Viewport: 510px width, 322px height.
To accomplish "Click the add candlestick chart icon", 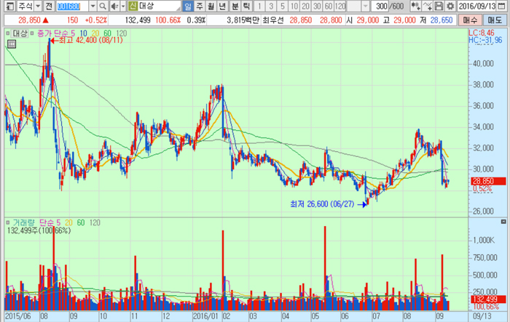I will (x=415, y=6).
